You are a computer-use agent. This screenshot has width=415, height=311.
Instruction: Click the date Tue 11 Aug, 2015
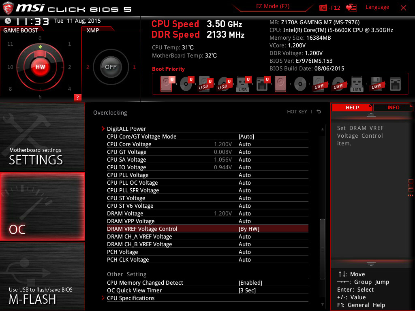click(77, 21)
